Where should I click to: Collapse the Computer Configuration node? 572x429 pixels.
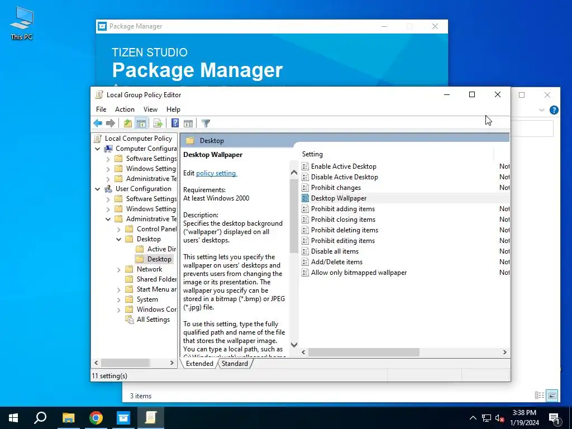(97, 149)
